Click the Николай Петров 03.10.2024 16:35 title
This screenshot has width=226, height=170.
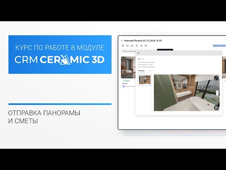click(x=143, y=41)
